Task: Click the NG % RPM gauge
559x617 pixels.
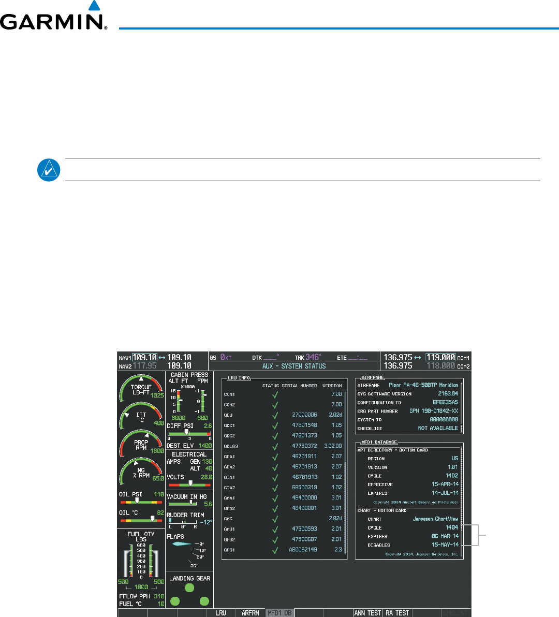Action: click(x=141, y=471)
